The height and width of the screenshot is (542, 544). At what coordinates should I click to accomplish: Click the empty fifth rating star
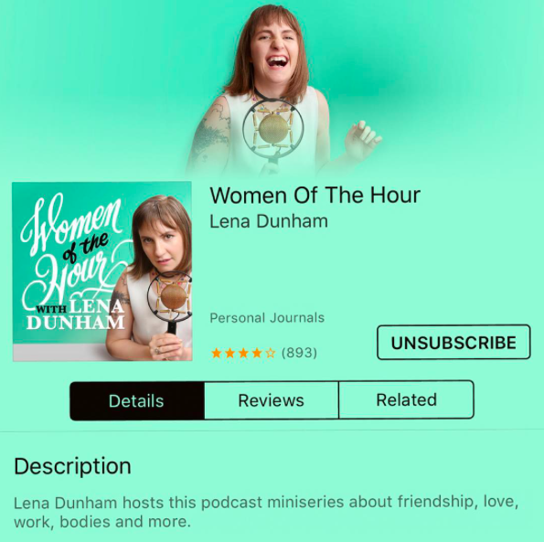(271, 353)
